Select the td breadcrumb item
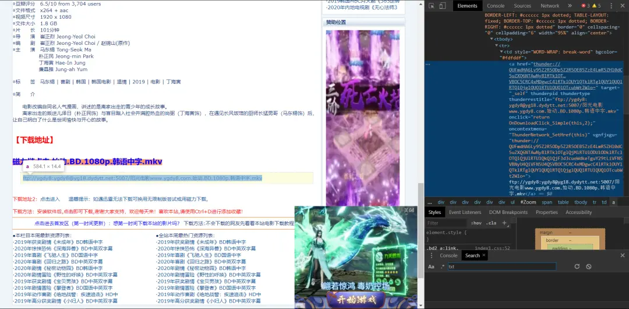 point(604,202)
